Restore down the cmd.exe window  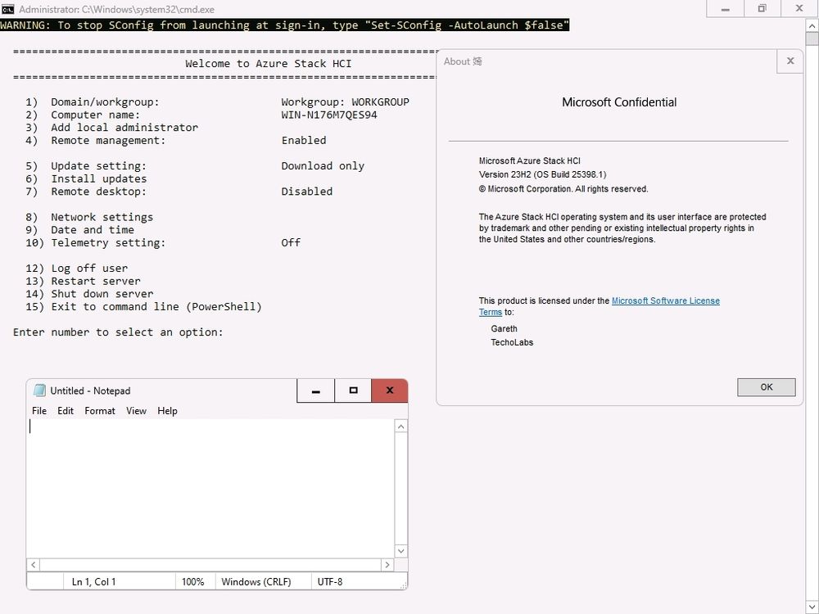pyautogui.click(x=762, y=9)
